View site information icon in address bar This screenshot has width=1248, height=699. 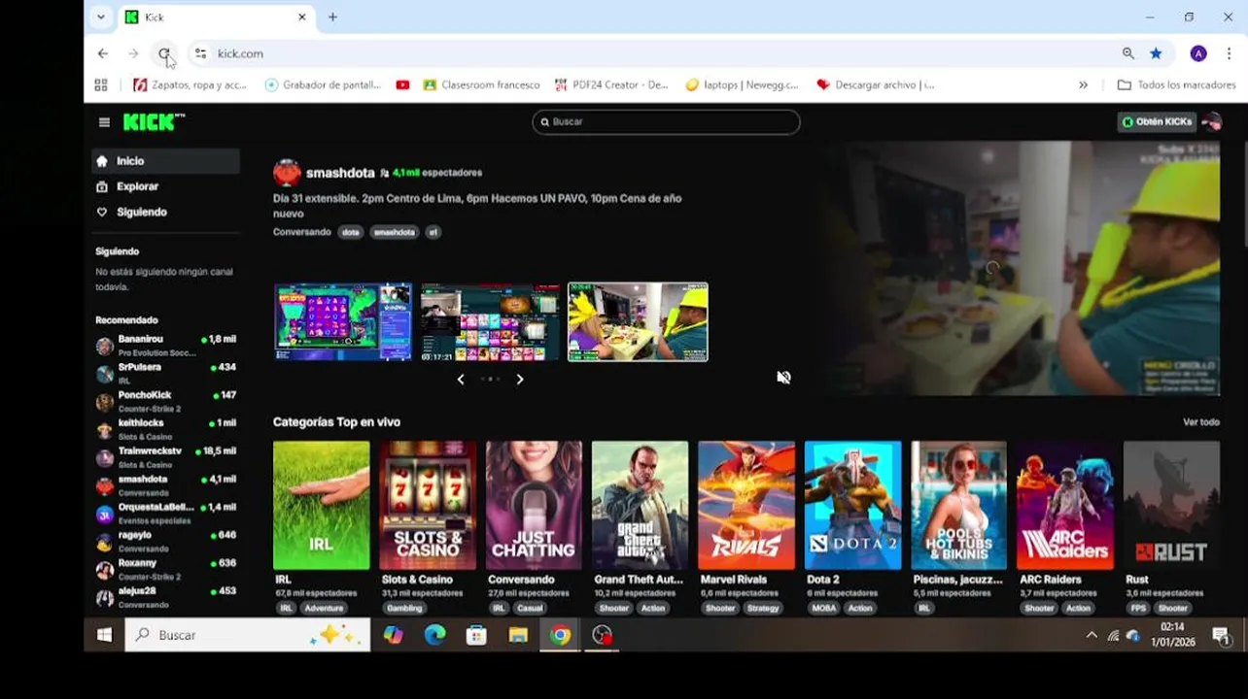pyautogui.click(x=200, y=53)
